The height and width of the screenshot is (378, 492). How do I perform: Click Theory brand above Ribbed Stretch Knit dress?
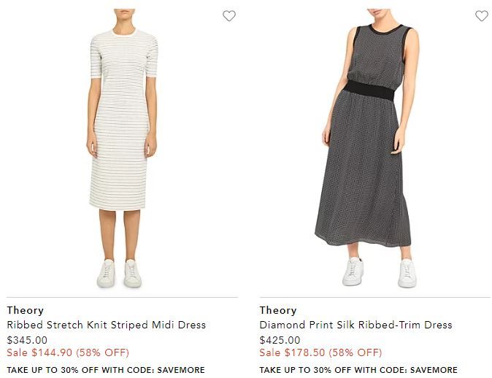click(25, 310)
